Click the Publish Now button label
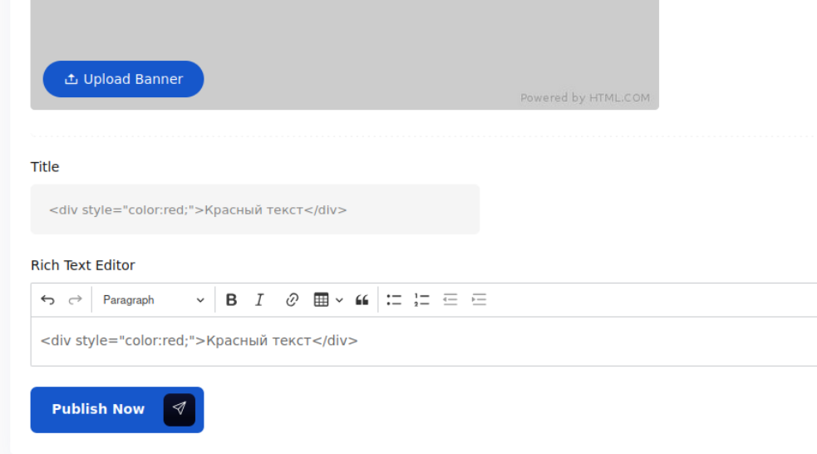 (x=98, y=409)
